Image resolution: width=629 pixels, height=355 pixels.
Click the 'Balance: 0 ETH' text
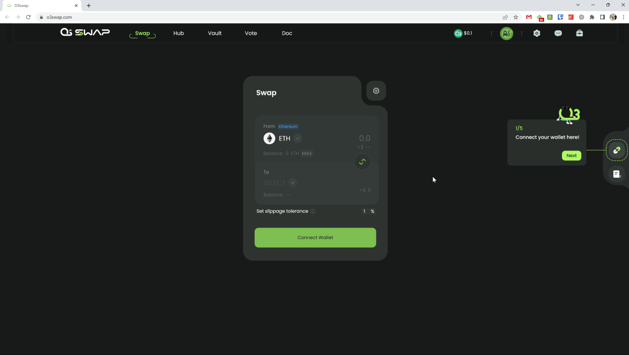[x=281, y=154]
